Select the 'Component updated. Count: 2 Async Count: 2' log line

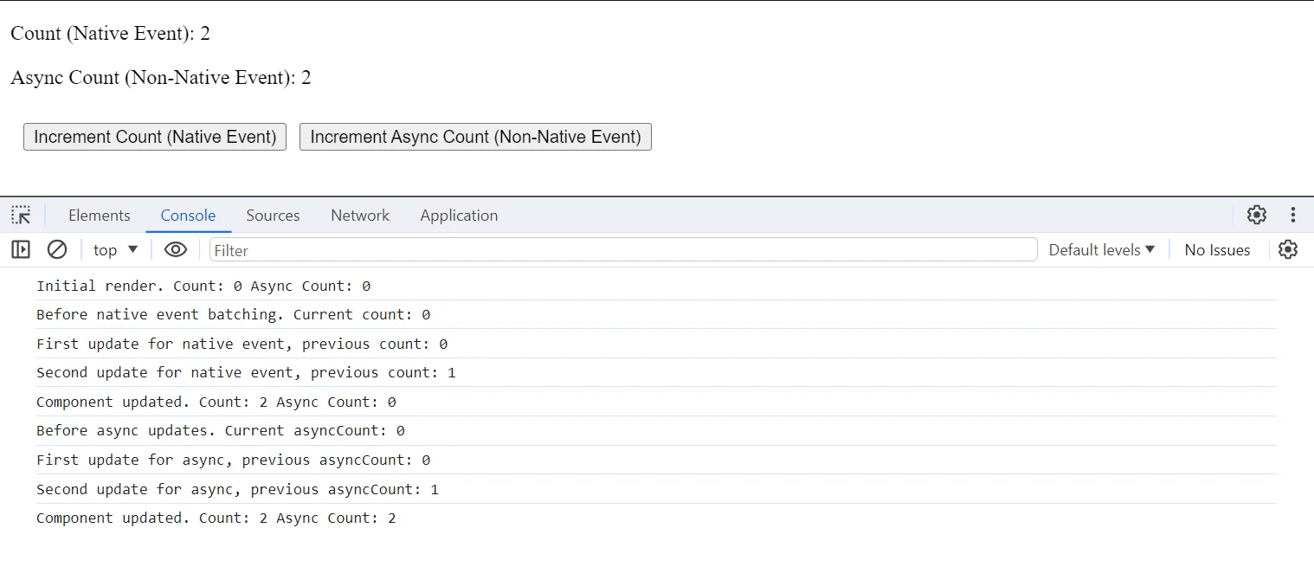point(216,517)
